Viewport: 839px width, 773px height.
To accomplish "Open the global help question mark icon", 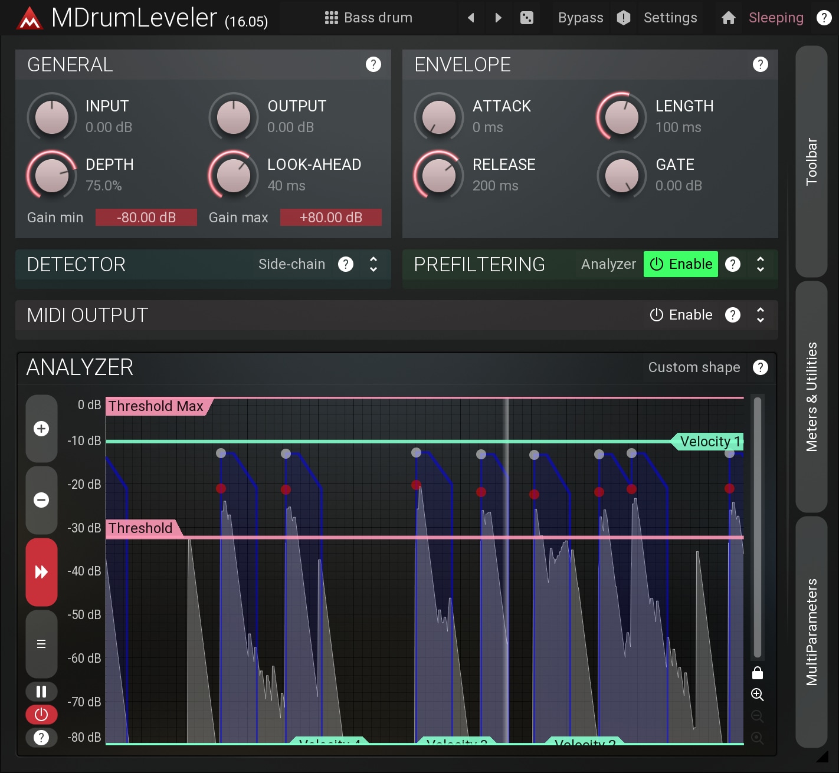I will (824, 18).
